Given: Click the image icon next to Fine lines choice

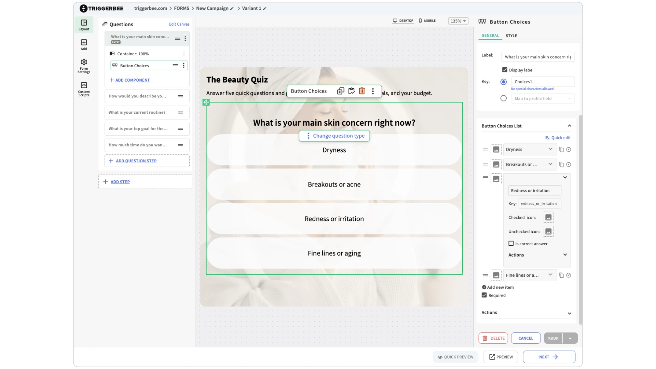Looking at the screenshot, I should click(x=496, y=275).
